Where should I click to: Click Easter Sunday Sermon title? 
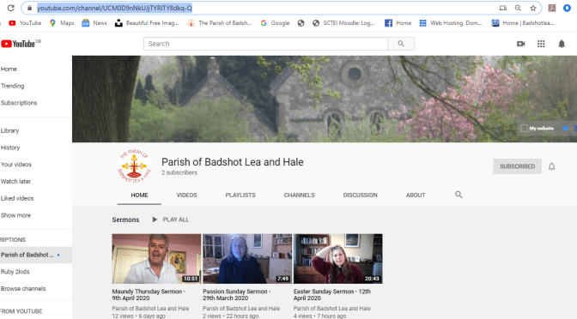[x=332, y=295]
